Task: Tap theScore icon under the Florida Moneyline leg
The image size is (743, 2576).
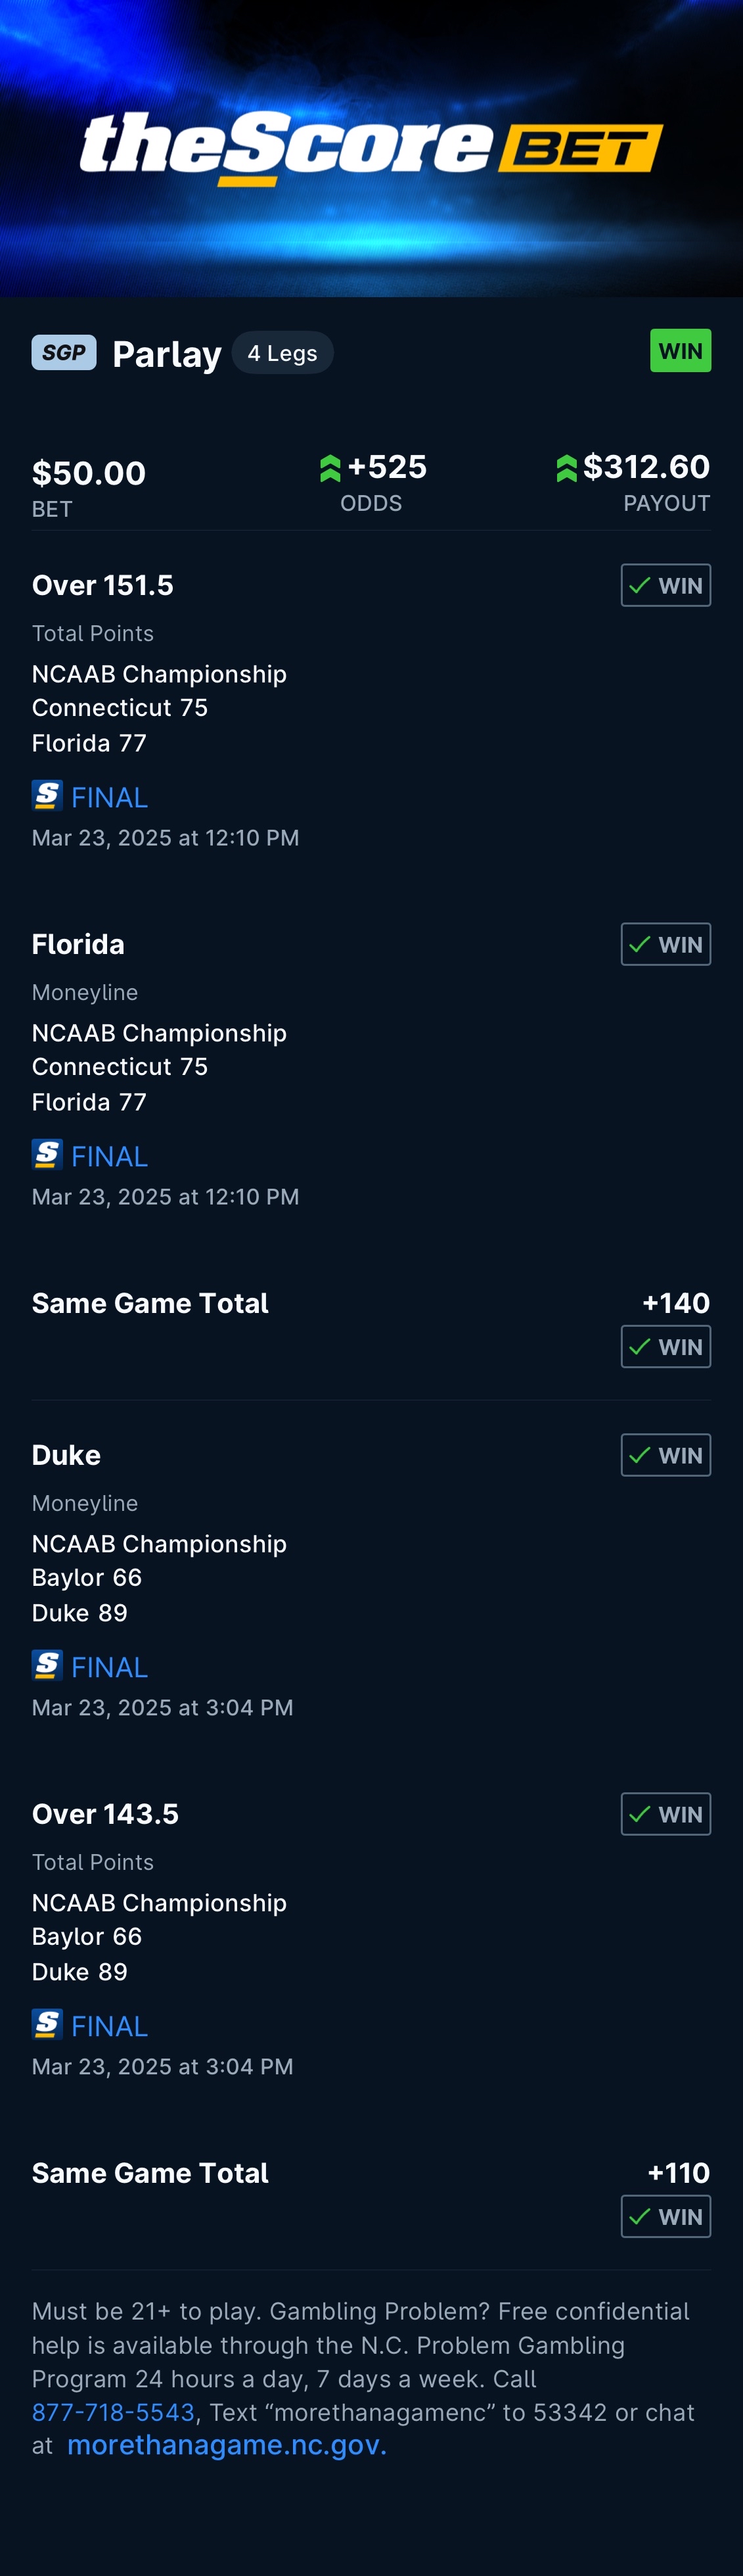Action: tap(47, 1155)
